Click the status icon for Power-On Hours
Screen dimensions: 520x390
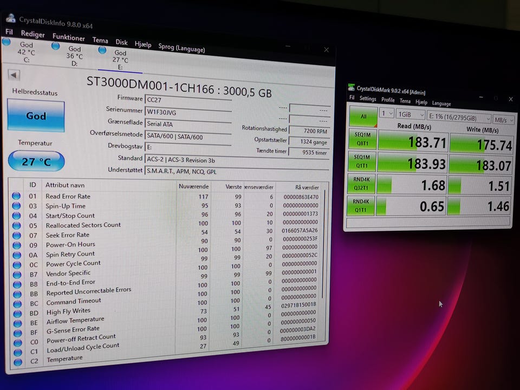17,245
